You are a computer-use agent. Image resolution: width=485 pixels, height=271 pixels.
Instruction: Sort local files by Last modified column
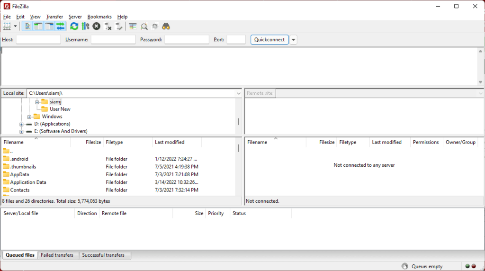(x=177, y=142)
